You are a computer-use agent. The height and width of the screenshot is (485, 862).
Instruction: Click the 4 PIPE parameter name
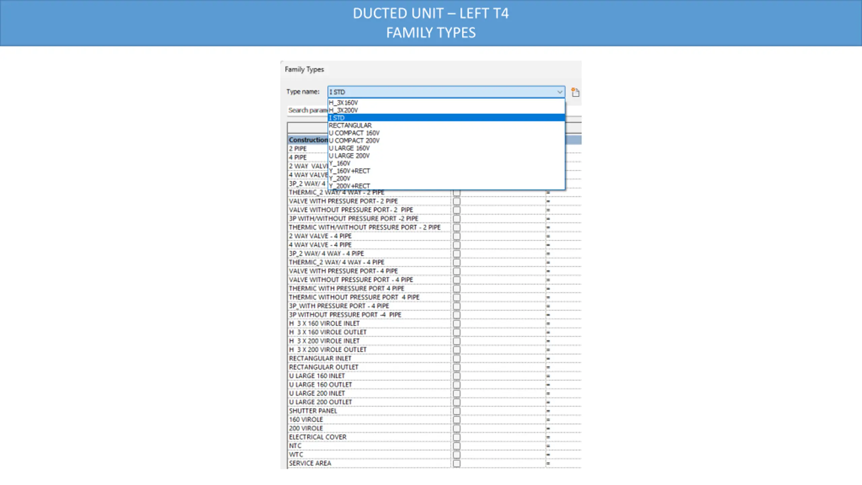298,157
